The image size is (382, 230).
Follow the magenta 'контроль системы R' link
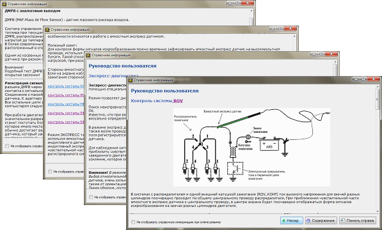click(x=66, y=95)
